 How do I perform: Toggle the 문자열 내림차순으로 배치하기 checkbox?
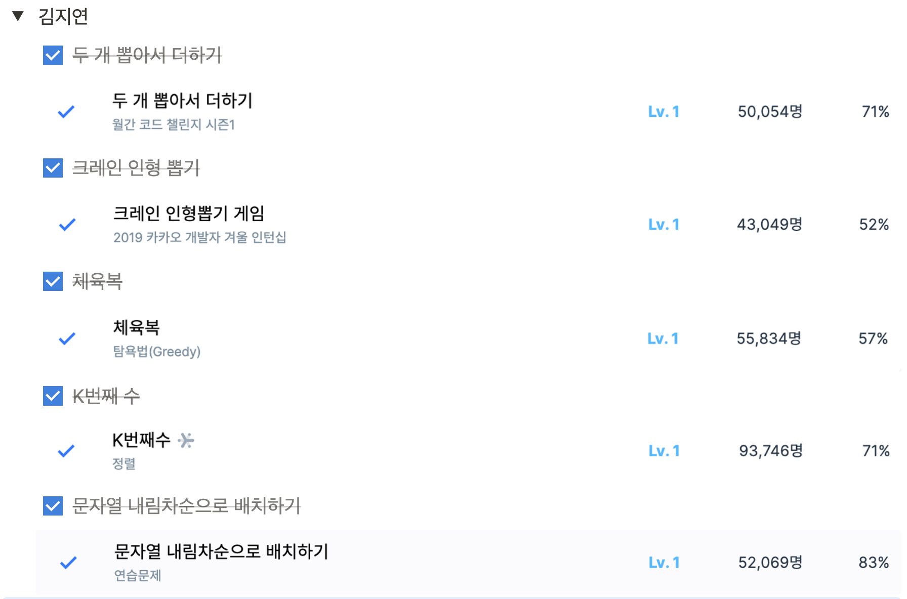(53, 505)
